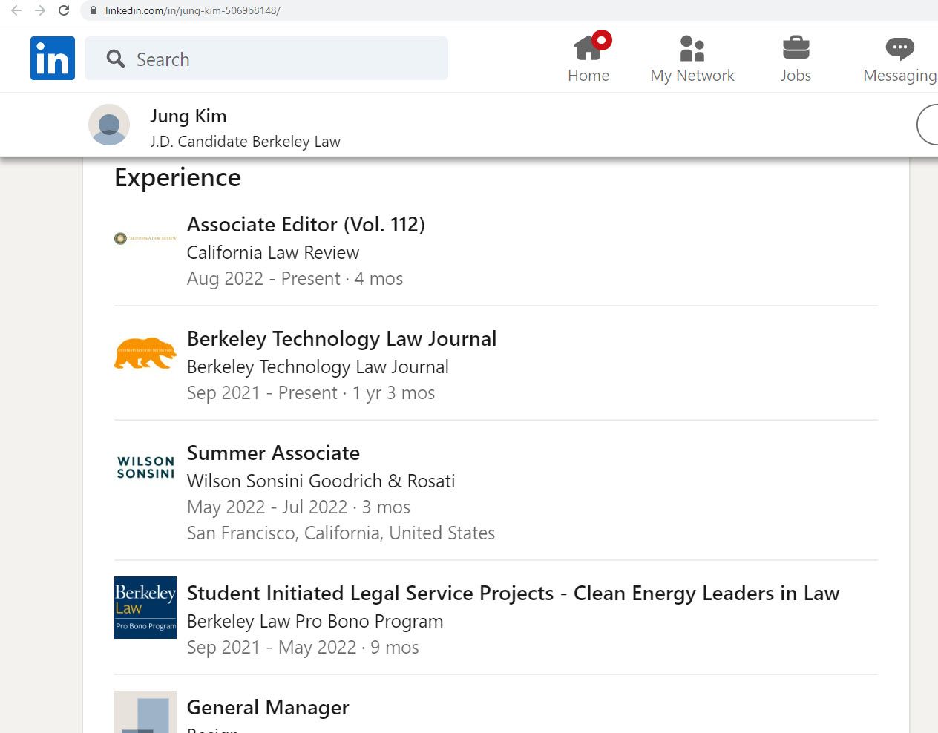
Task: Click the browser reload icon
Action: [x=64, y=10]
